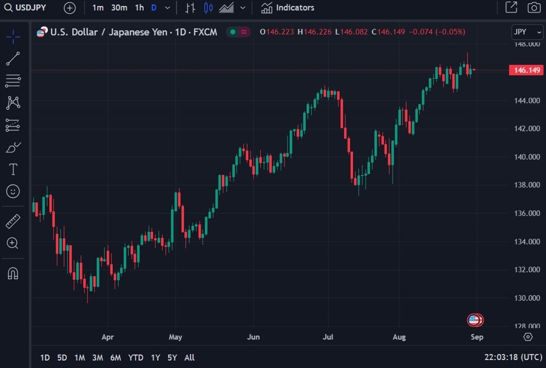Click the close value C146.149

click(x=388, y=32)
